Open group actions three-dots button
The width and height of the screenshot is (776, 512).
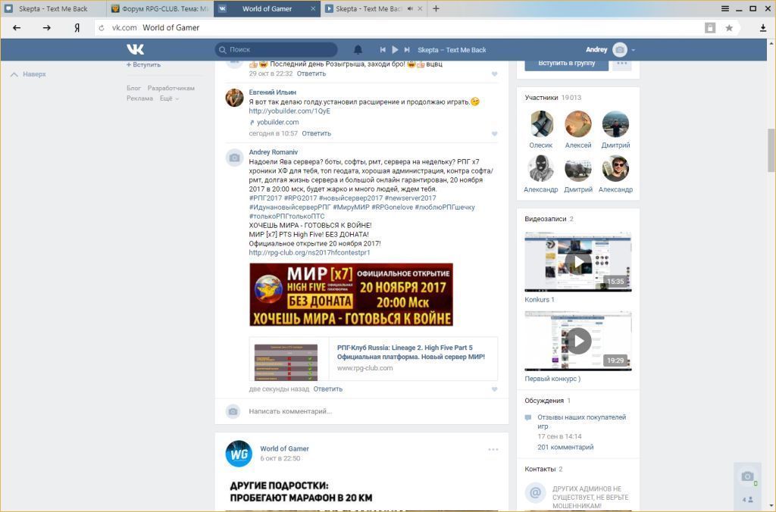coord(622,64)
